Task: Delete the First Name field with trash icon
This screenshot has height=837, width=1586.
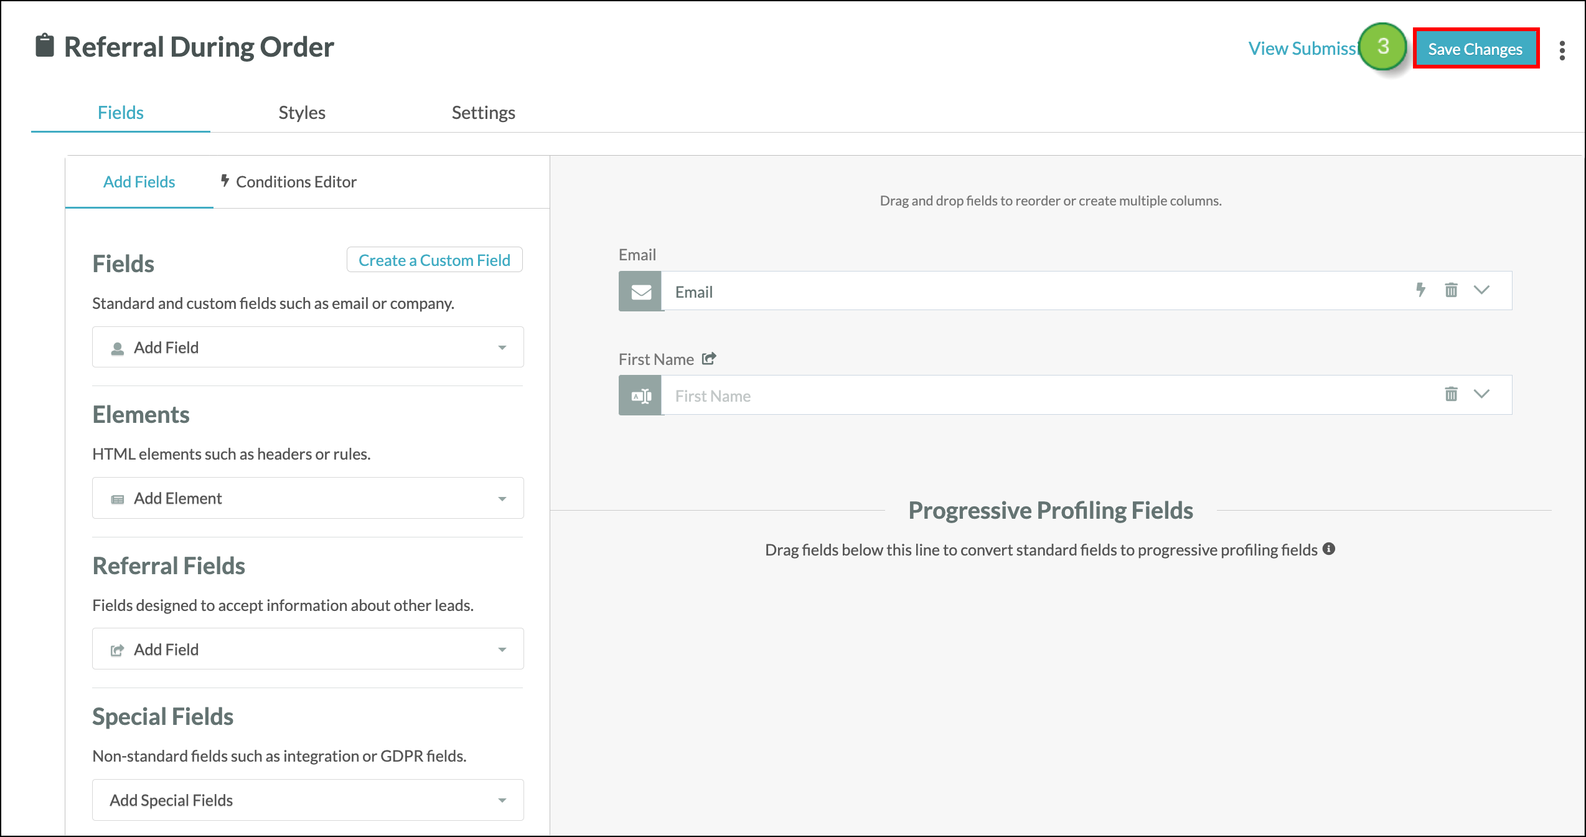Action: coord(1451,394)
